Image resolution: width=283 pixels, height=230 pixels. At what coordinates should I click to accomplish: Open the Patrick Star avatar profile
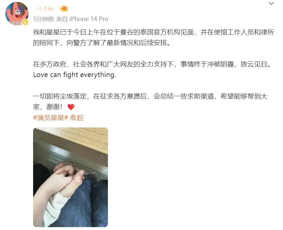(17, 14)
